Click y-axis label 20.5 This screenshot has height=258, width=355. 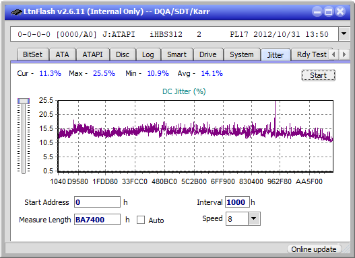pos(46,114)
